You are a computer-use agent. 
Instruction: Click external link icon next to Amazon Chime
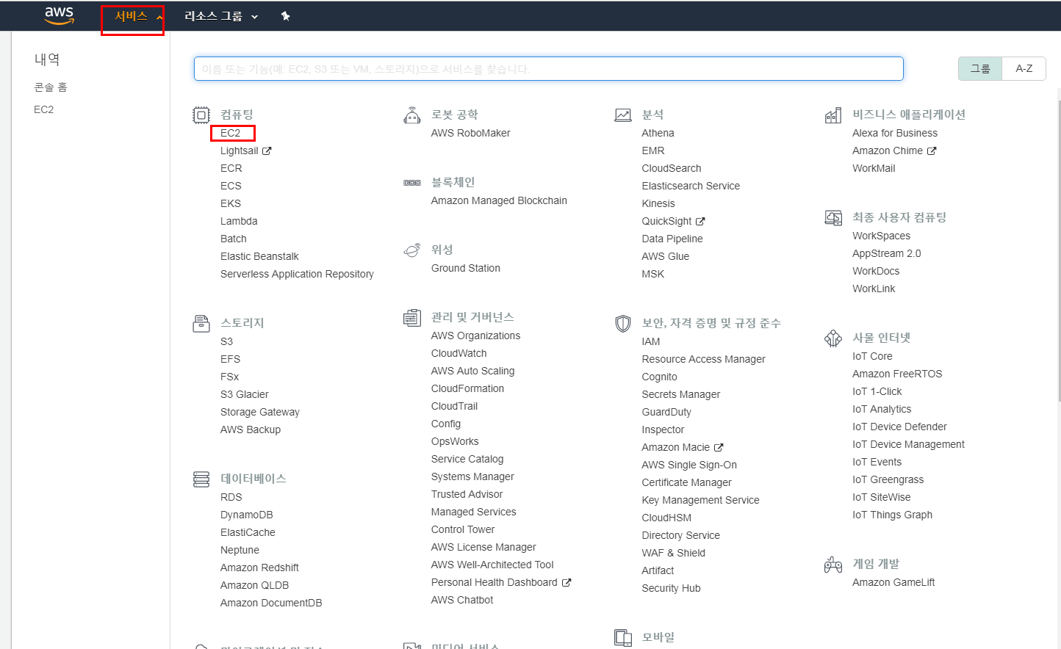[932, 151]
